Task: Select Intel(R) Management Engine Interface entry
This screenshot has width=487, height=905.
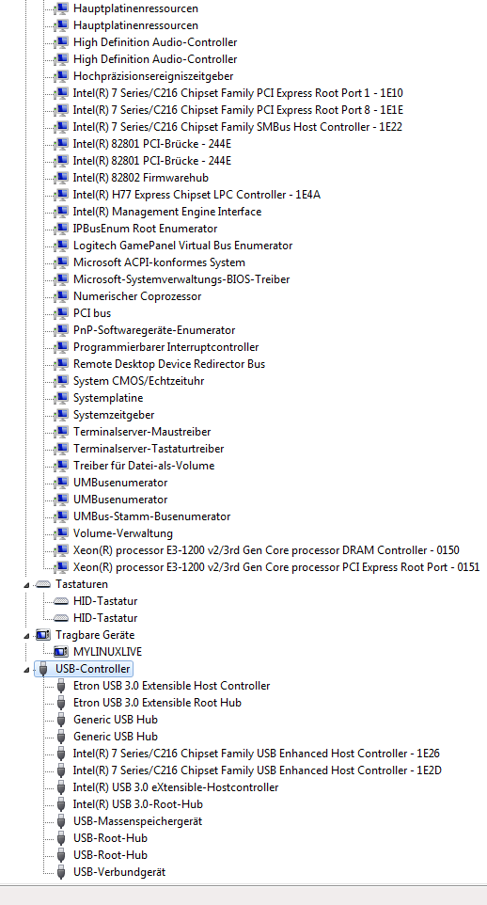Action: (x=167, y=212)
